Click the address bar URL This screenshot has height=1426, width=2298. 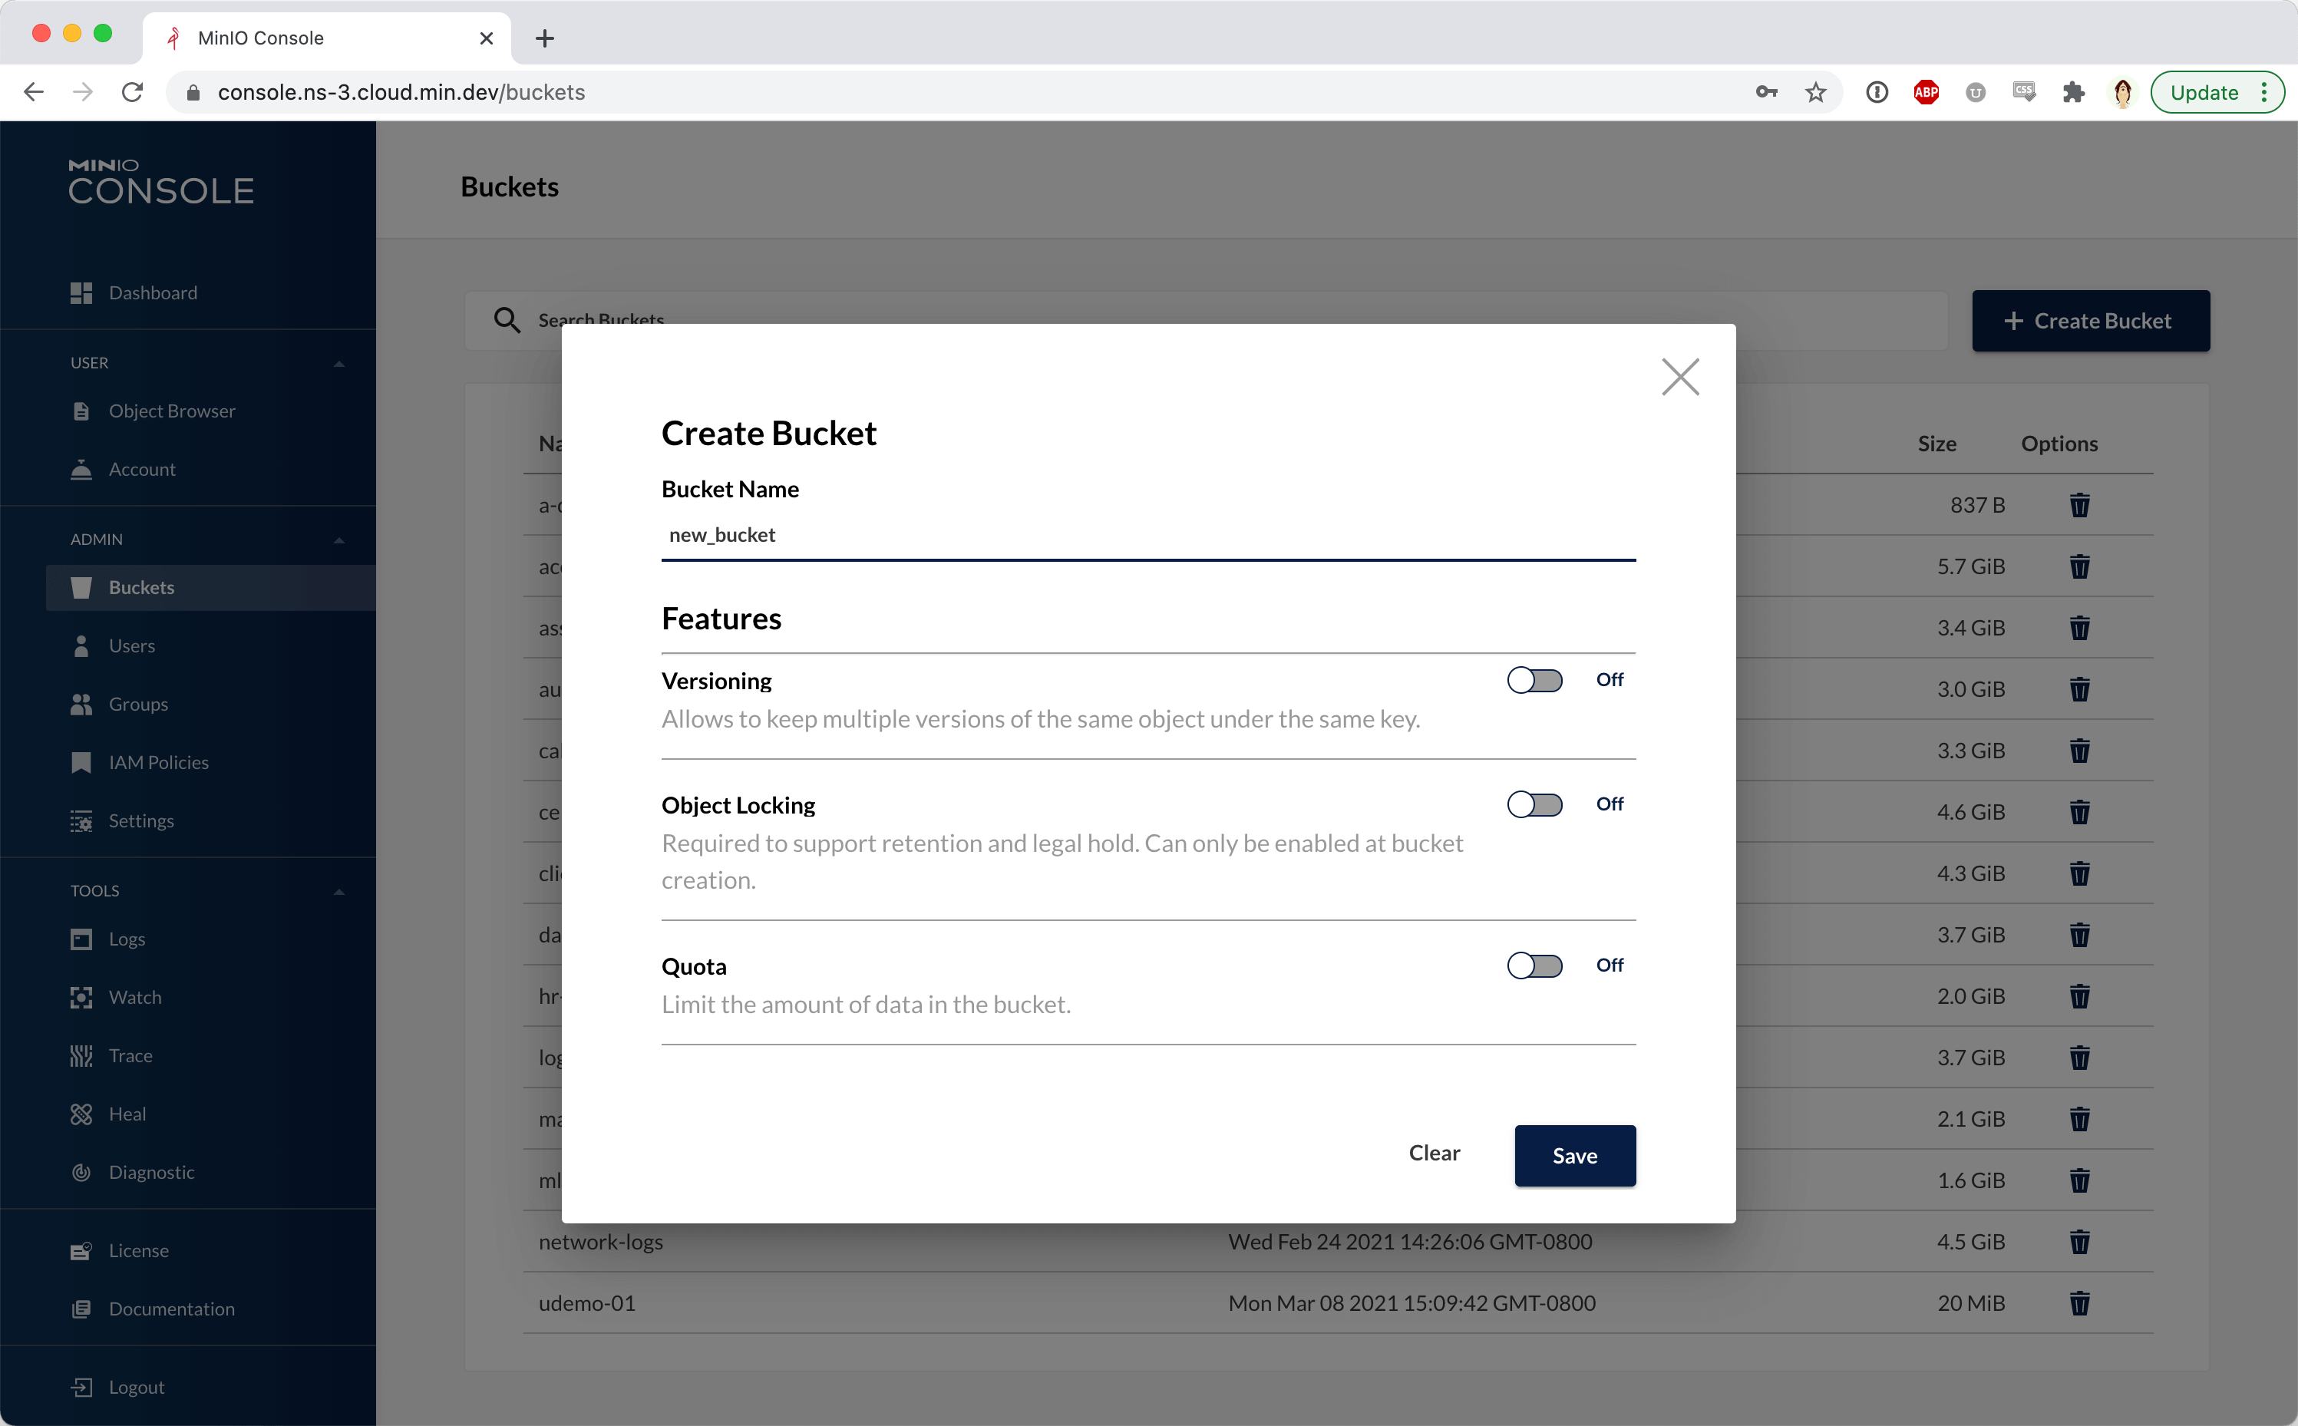(x=401, y=91)
